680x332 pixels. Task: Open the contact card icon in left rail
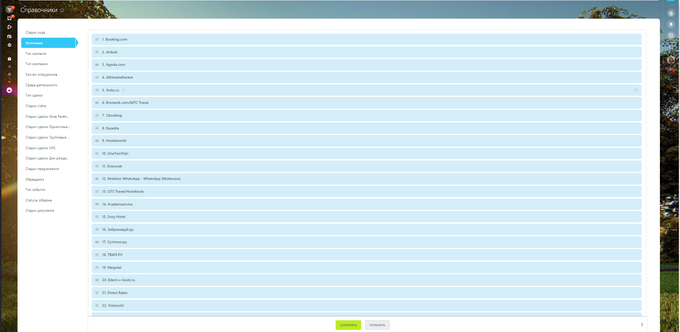pyautogui.click(x=9, y=36)
